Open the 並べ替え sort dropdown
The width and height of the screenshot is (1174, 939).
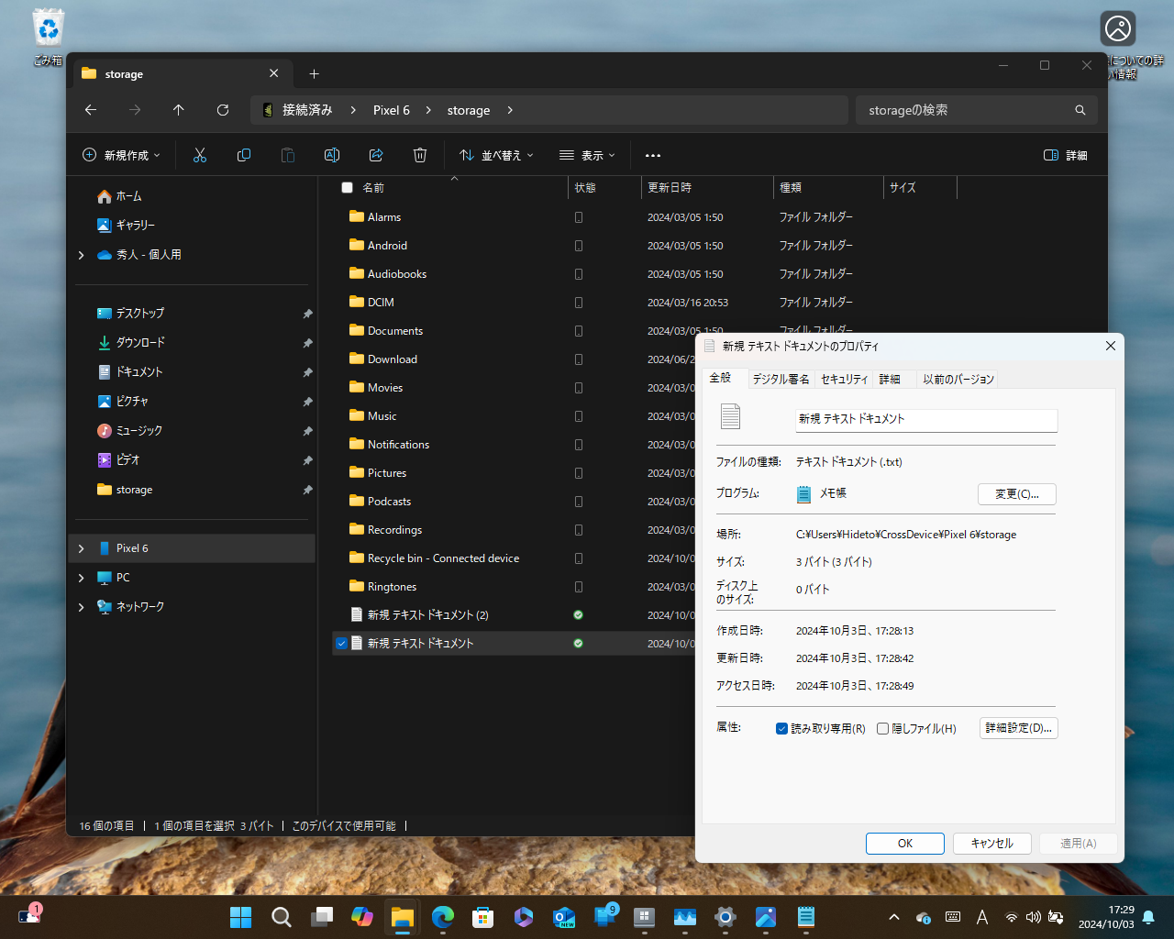pyautogui.click(x=496, y=155)
